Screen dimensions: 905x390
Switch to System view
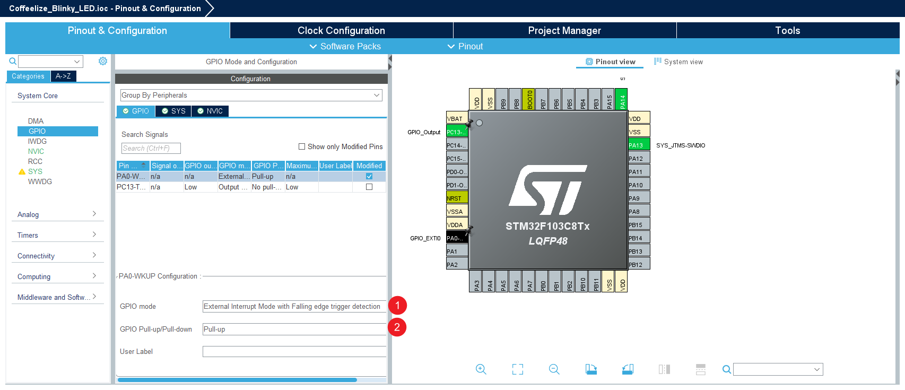[678, 62]
